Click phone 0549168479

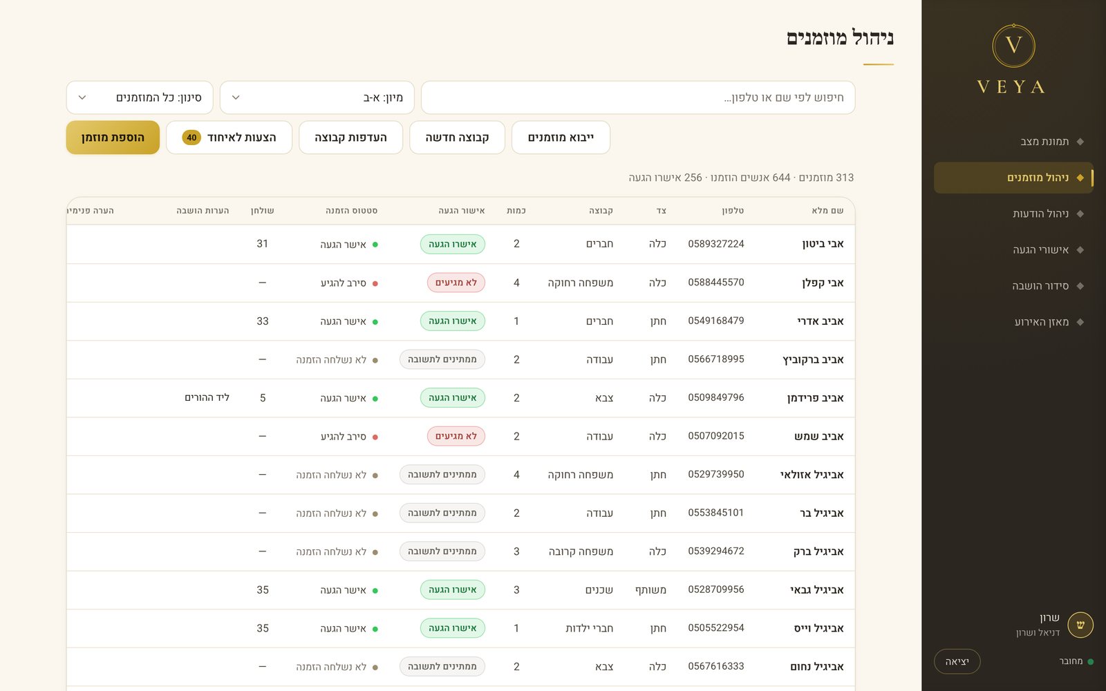pos(716,321)
